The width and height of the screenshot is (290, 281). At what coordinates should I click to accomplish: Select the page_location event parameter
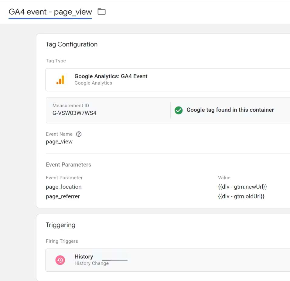pyautogui.click(x=64, y=187)
